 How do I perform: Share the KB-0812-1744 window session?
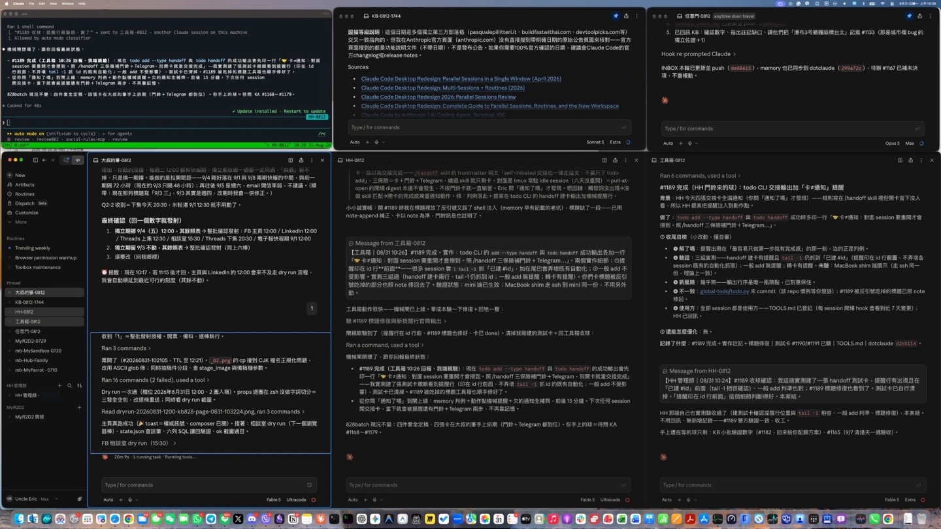626,16
